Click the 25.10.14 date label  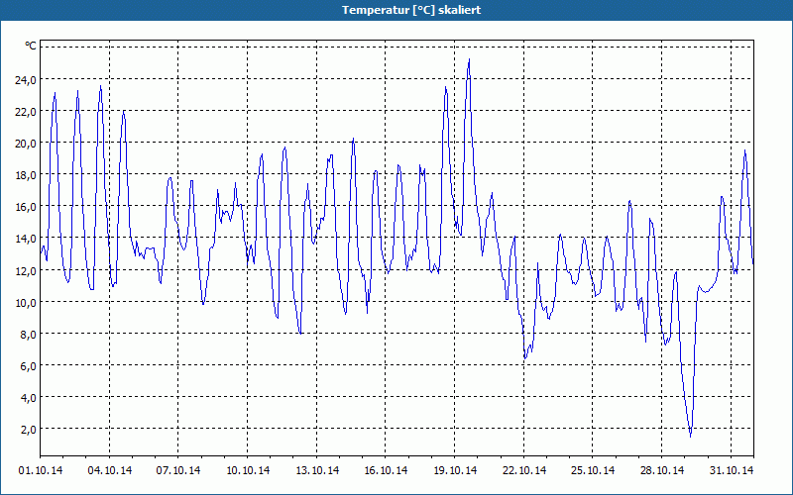[x=593, y=470]
